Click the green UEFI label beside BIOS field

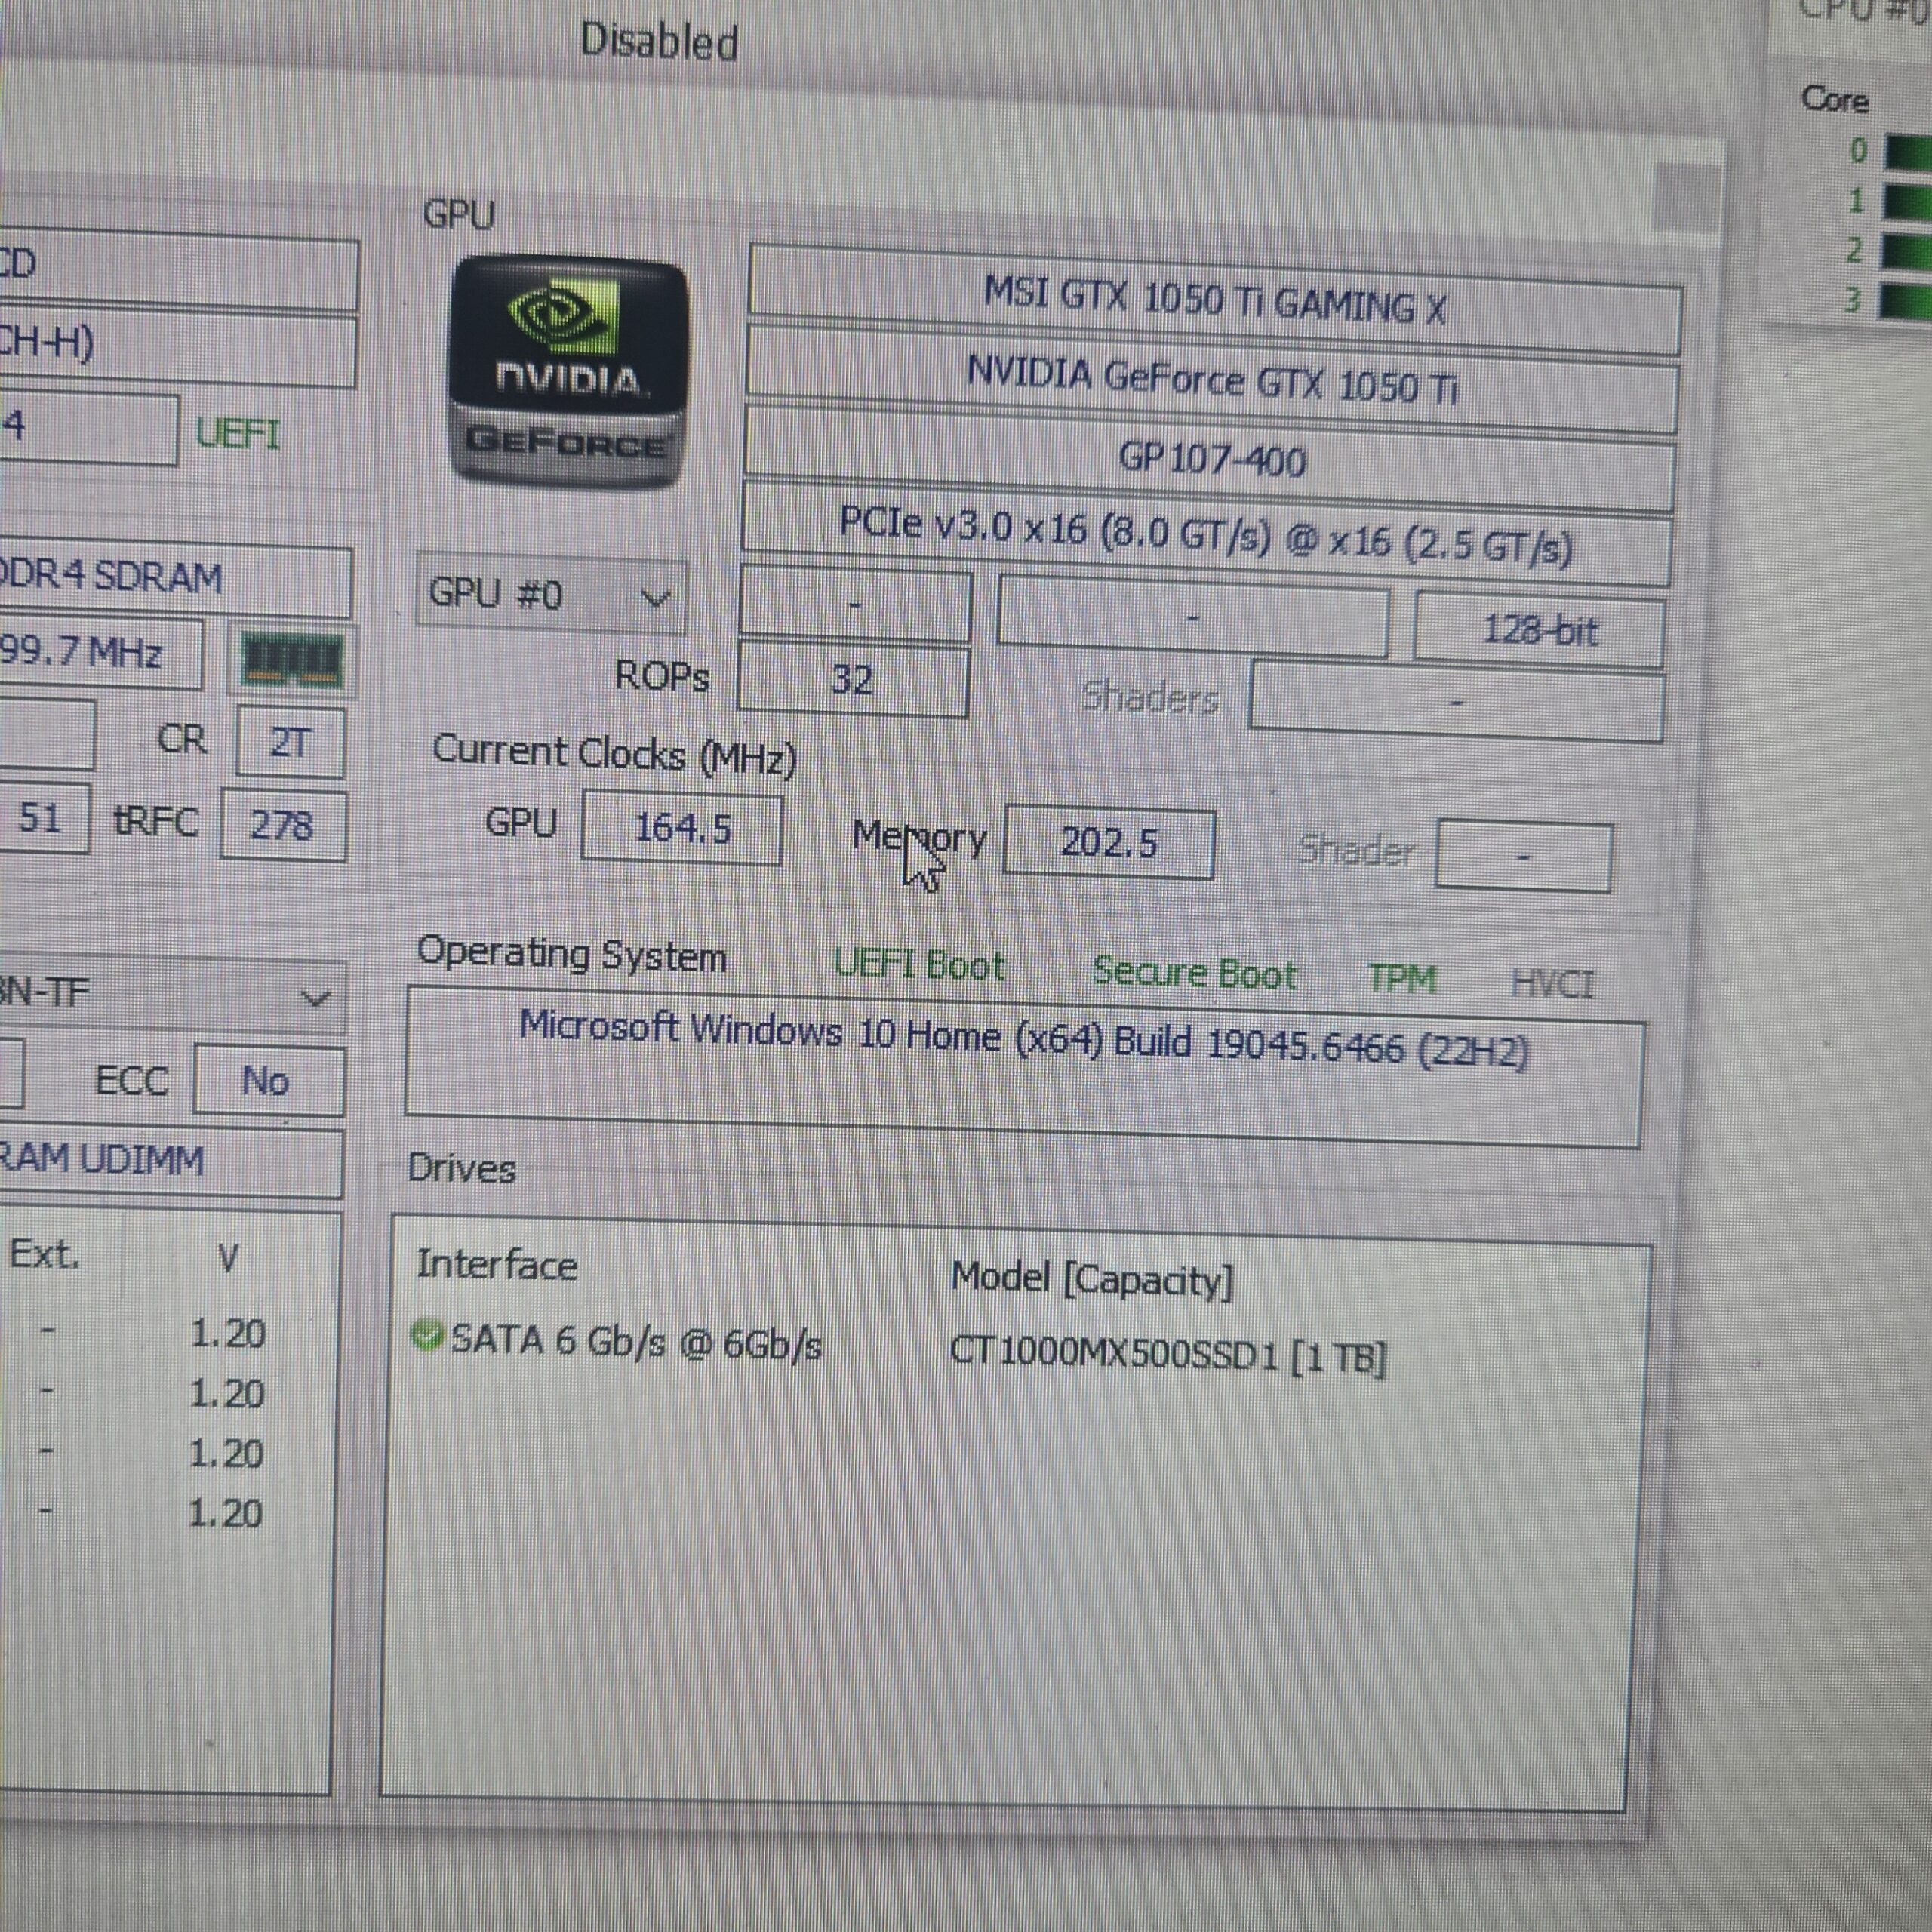click(x=238, y=434)
